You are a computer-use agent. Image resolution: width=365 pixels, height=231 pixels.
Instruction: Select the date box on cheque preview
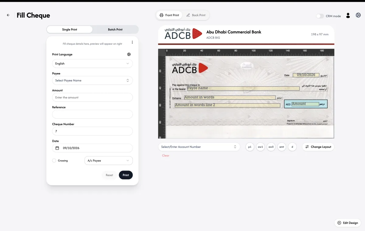306,75
